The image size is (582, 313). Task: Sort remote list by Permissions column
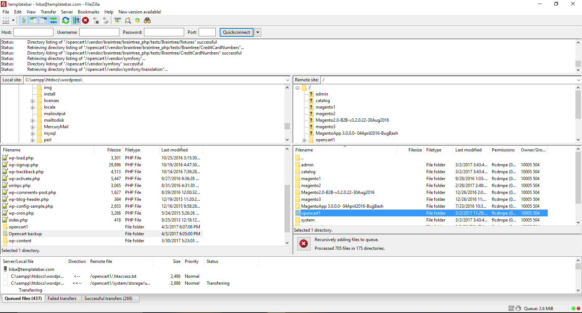pos(503,150)
